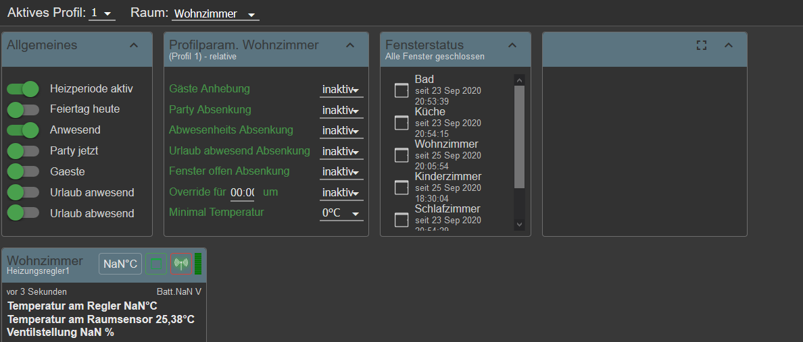Image resolution: width=803 pixels, height=342 pixels.
Task: Click the Override time input field
Action: pos(242,193)
